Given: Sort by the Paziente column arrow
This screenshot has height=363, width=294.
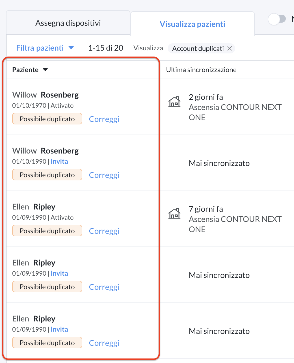Looking at the screenshot, I should (x=45, y=70).
